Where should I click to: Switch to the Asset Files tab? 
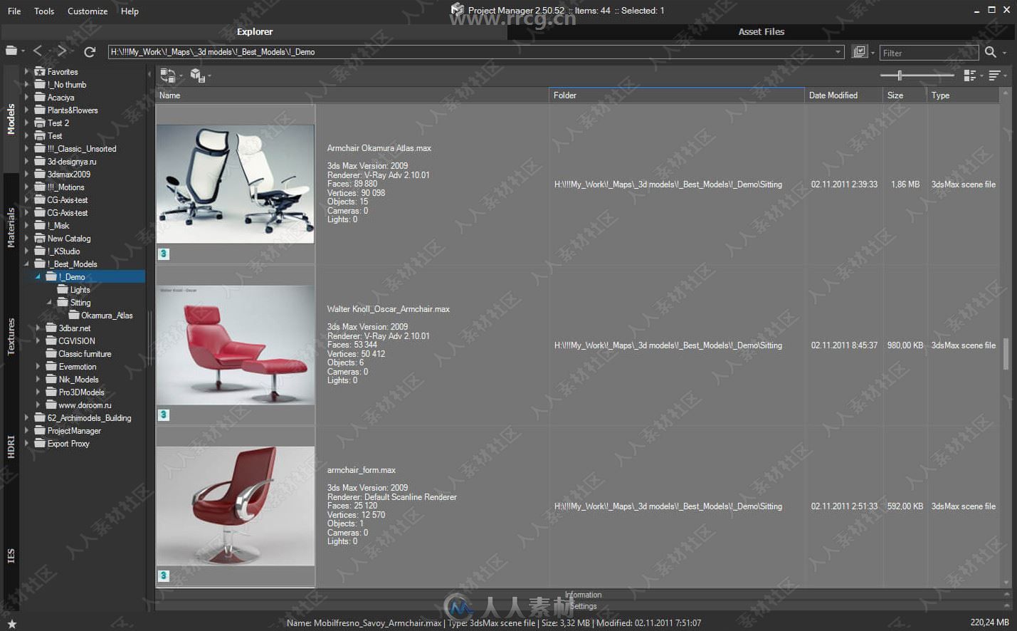tap(762, 31)
